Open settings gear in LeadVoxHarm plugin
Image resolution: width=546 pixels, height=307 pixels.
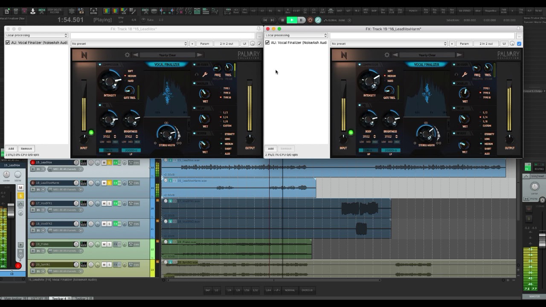387,55
